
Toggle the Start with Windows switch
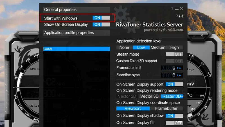click(101, 18)
